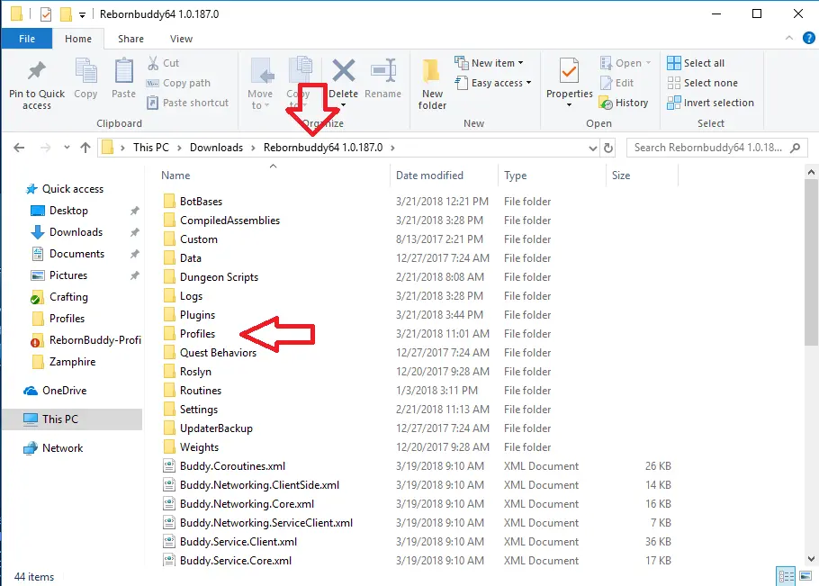Select the Plugins folder

197,315
